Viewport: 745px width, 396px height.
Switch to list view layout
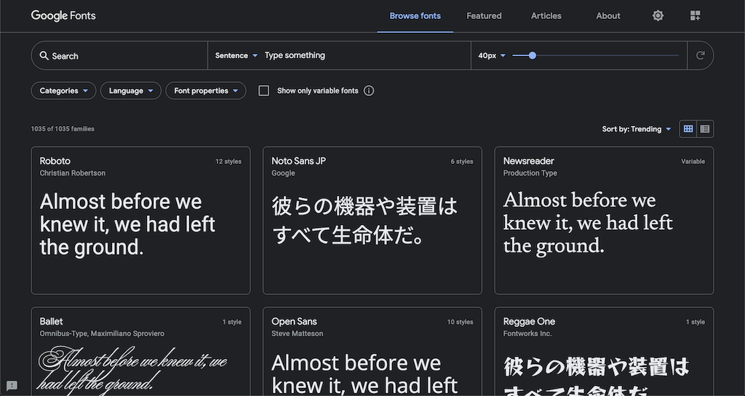(705, 129)
